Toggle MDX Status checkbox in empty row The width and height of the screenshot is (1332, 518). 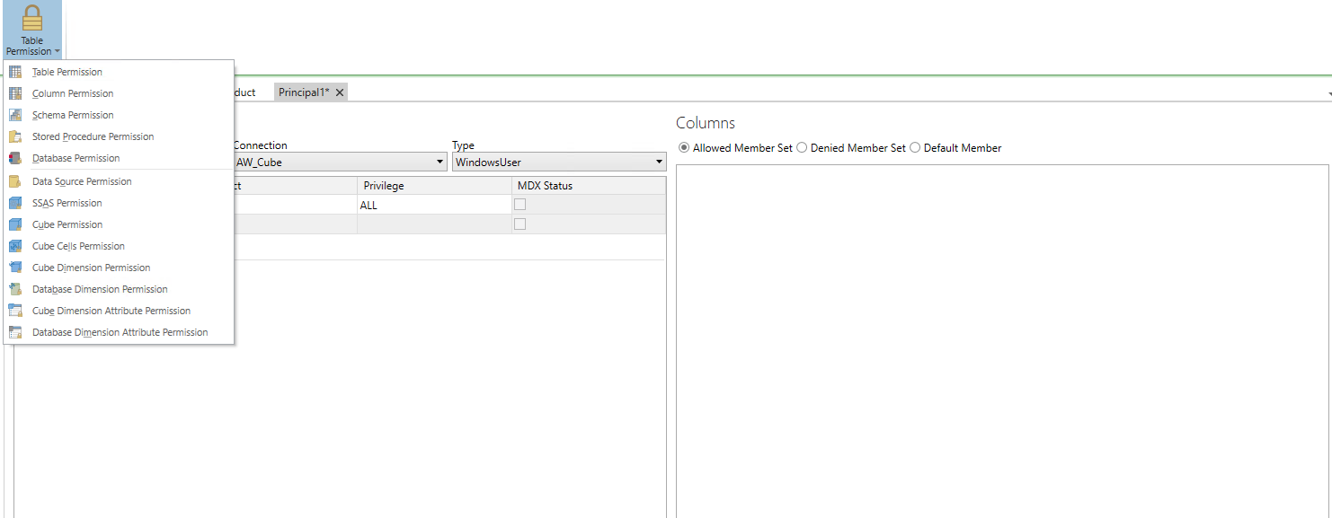coord(519,224)
